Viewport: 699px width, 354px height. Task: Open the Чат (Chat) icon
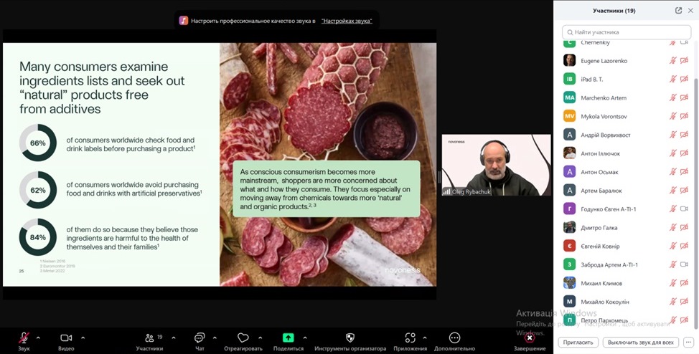[200, 338]
